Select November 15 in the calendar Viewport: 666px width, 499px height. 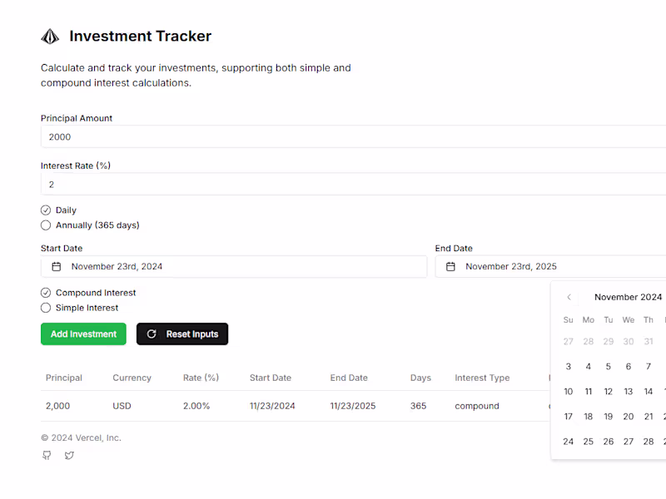pos(664,391)
